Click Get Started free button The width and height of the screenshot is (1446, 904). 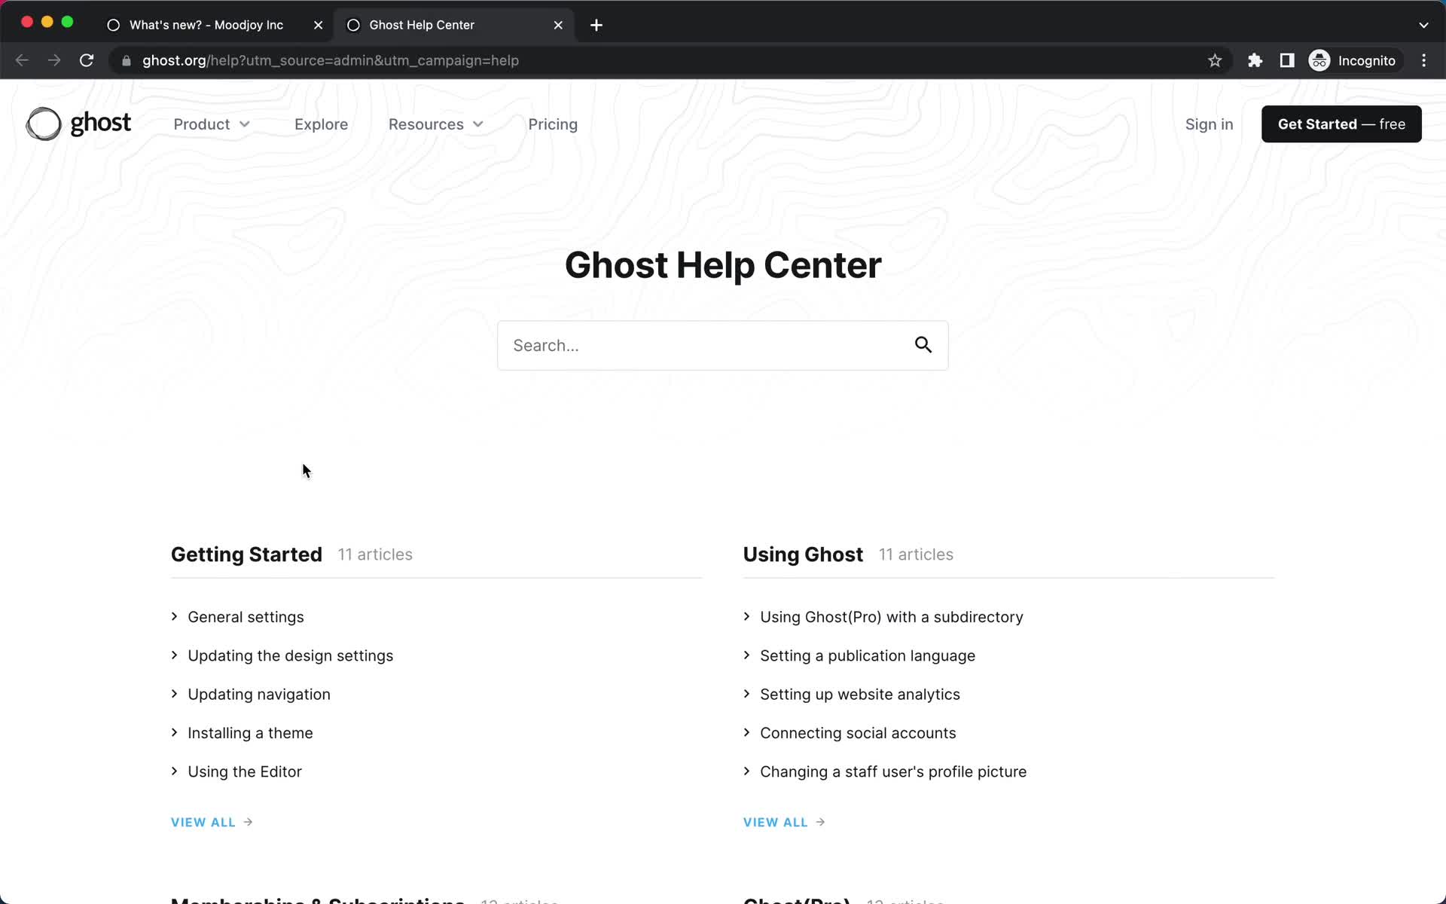(1341, 124)
